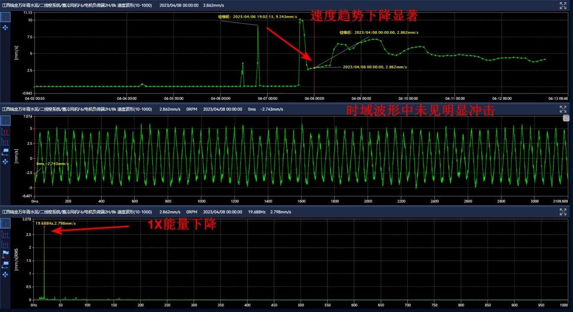Toggle single cursor mode in spectrum panel
573x312 pixels.
(6, 223)
